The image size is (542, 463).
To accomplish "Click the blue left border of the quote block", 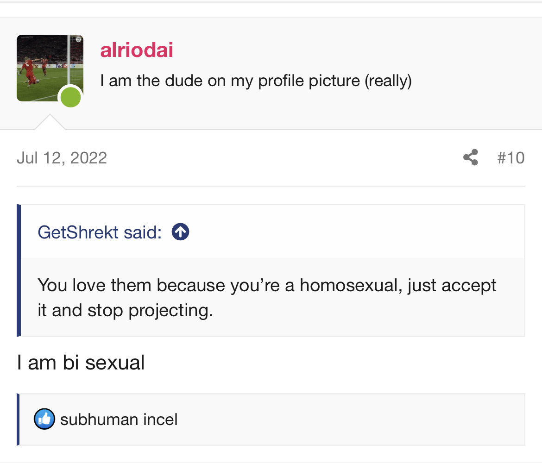I will coord(19,270).
